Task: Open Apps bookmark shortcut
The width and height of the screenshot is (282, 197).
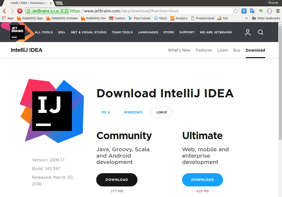Action: 8,18
